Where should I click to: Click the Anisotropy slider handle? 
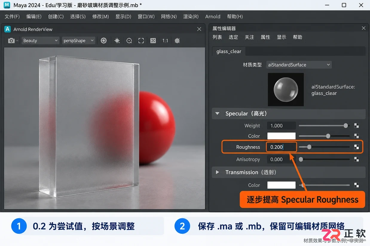click(301, 159)
